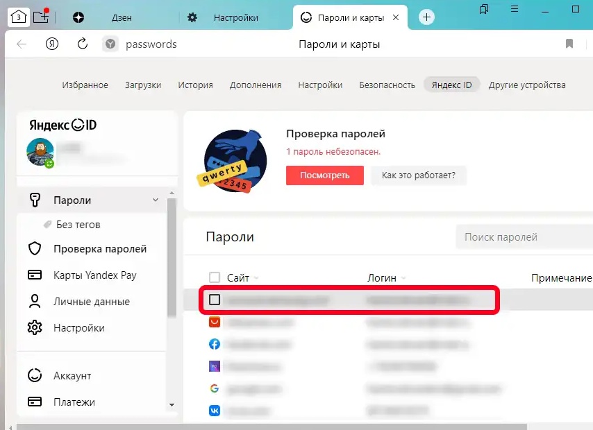This screenshot has width=593, height=430.
Task: Click the Аккаунт circle icon in the sidebar
Action: pos(35,375)
